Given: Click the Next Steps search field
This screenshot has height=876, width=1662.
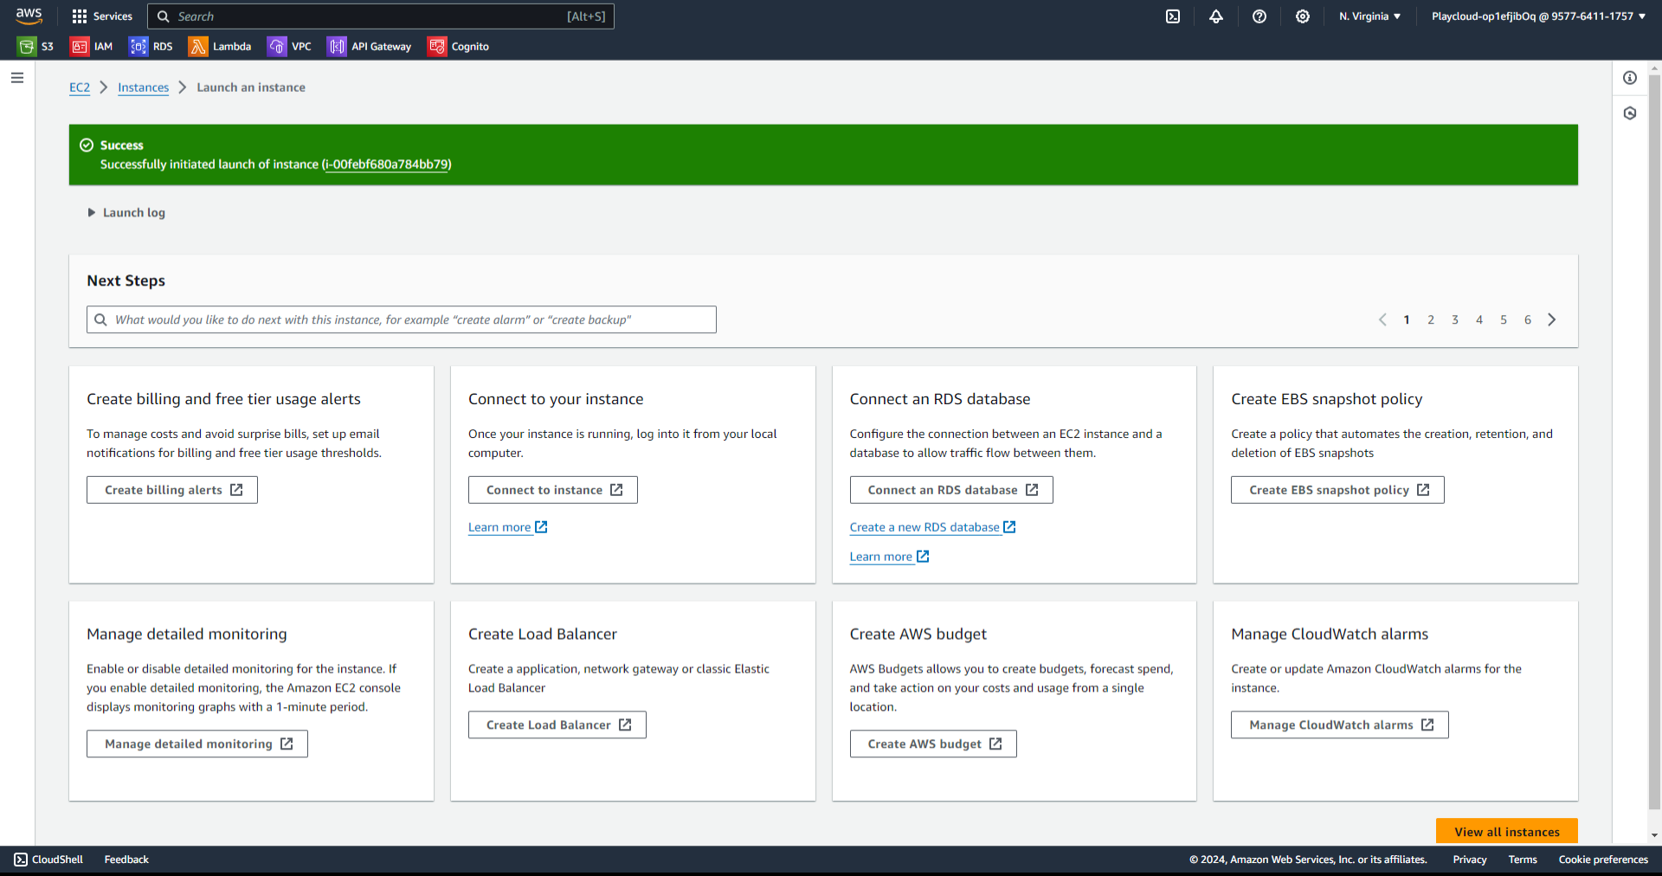Looking at the screenshot, I should [402, 320].
